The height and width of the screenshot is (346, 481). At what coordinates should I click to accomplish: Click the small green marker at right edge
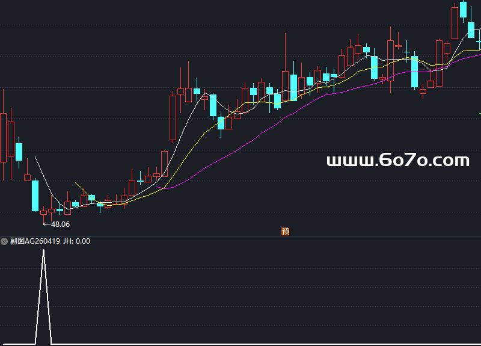pos(479,113)
